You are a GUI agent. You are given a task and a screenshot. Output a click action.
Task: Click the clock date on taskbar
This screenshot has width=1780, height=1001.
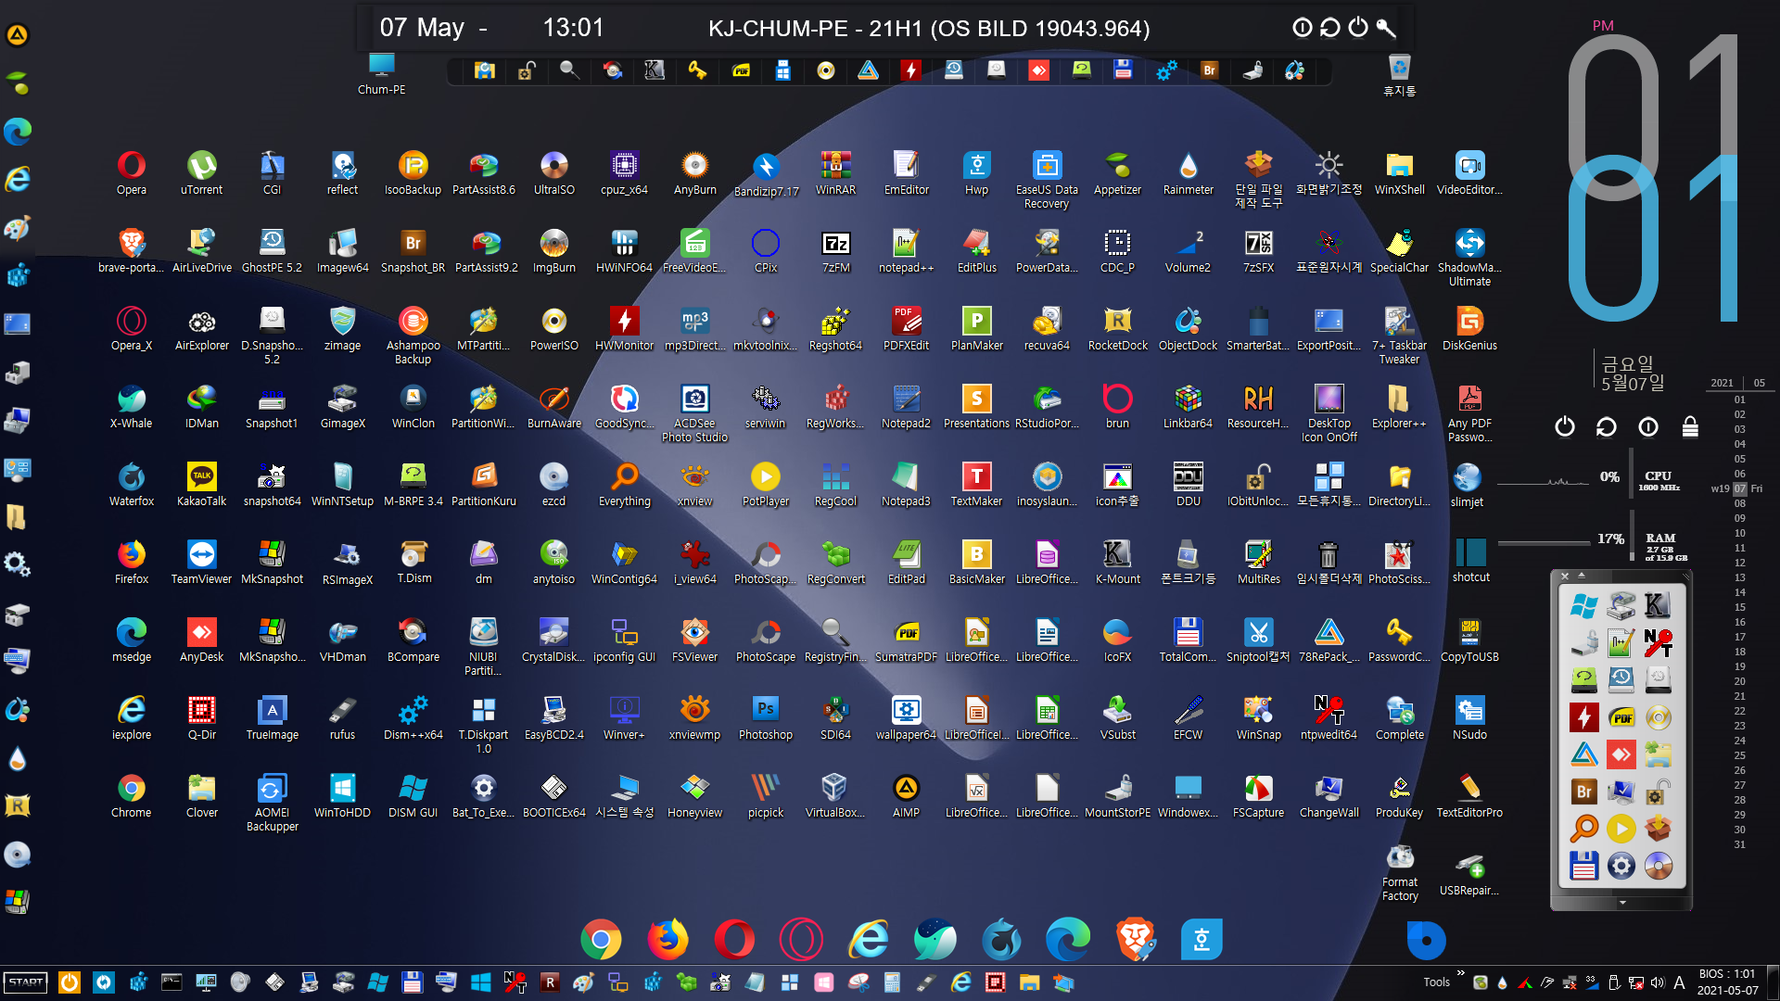[1727, 982]
